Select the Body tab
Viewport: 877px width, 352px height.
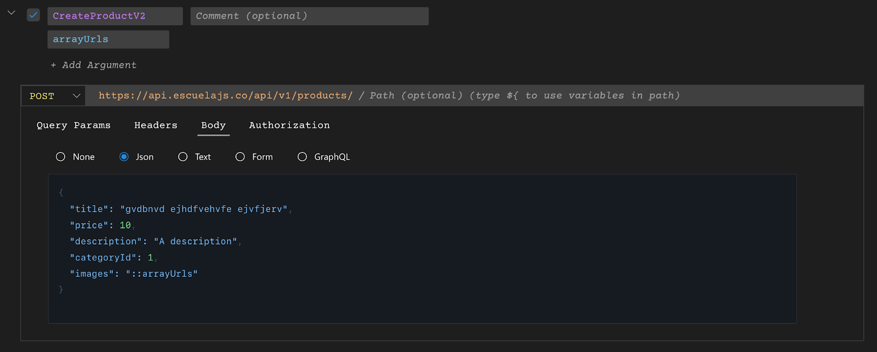tap(213, 126)
